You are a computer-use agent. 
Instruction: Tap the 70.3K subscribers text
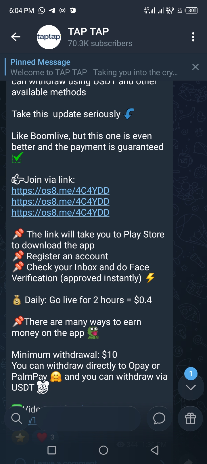[x=100, y=43]
